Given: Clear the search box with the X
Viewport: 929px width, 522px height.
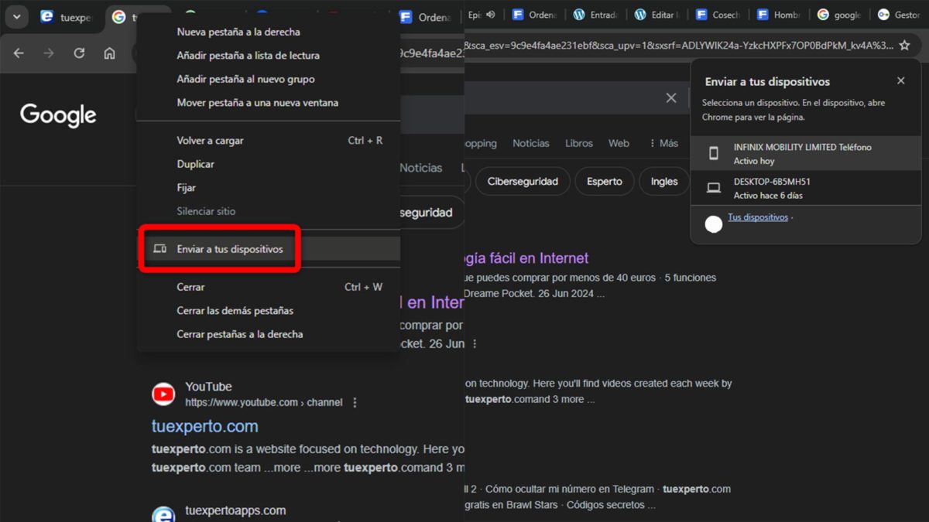Looking at the screenshot, I should point(670,97).
